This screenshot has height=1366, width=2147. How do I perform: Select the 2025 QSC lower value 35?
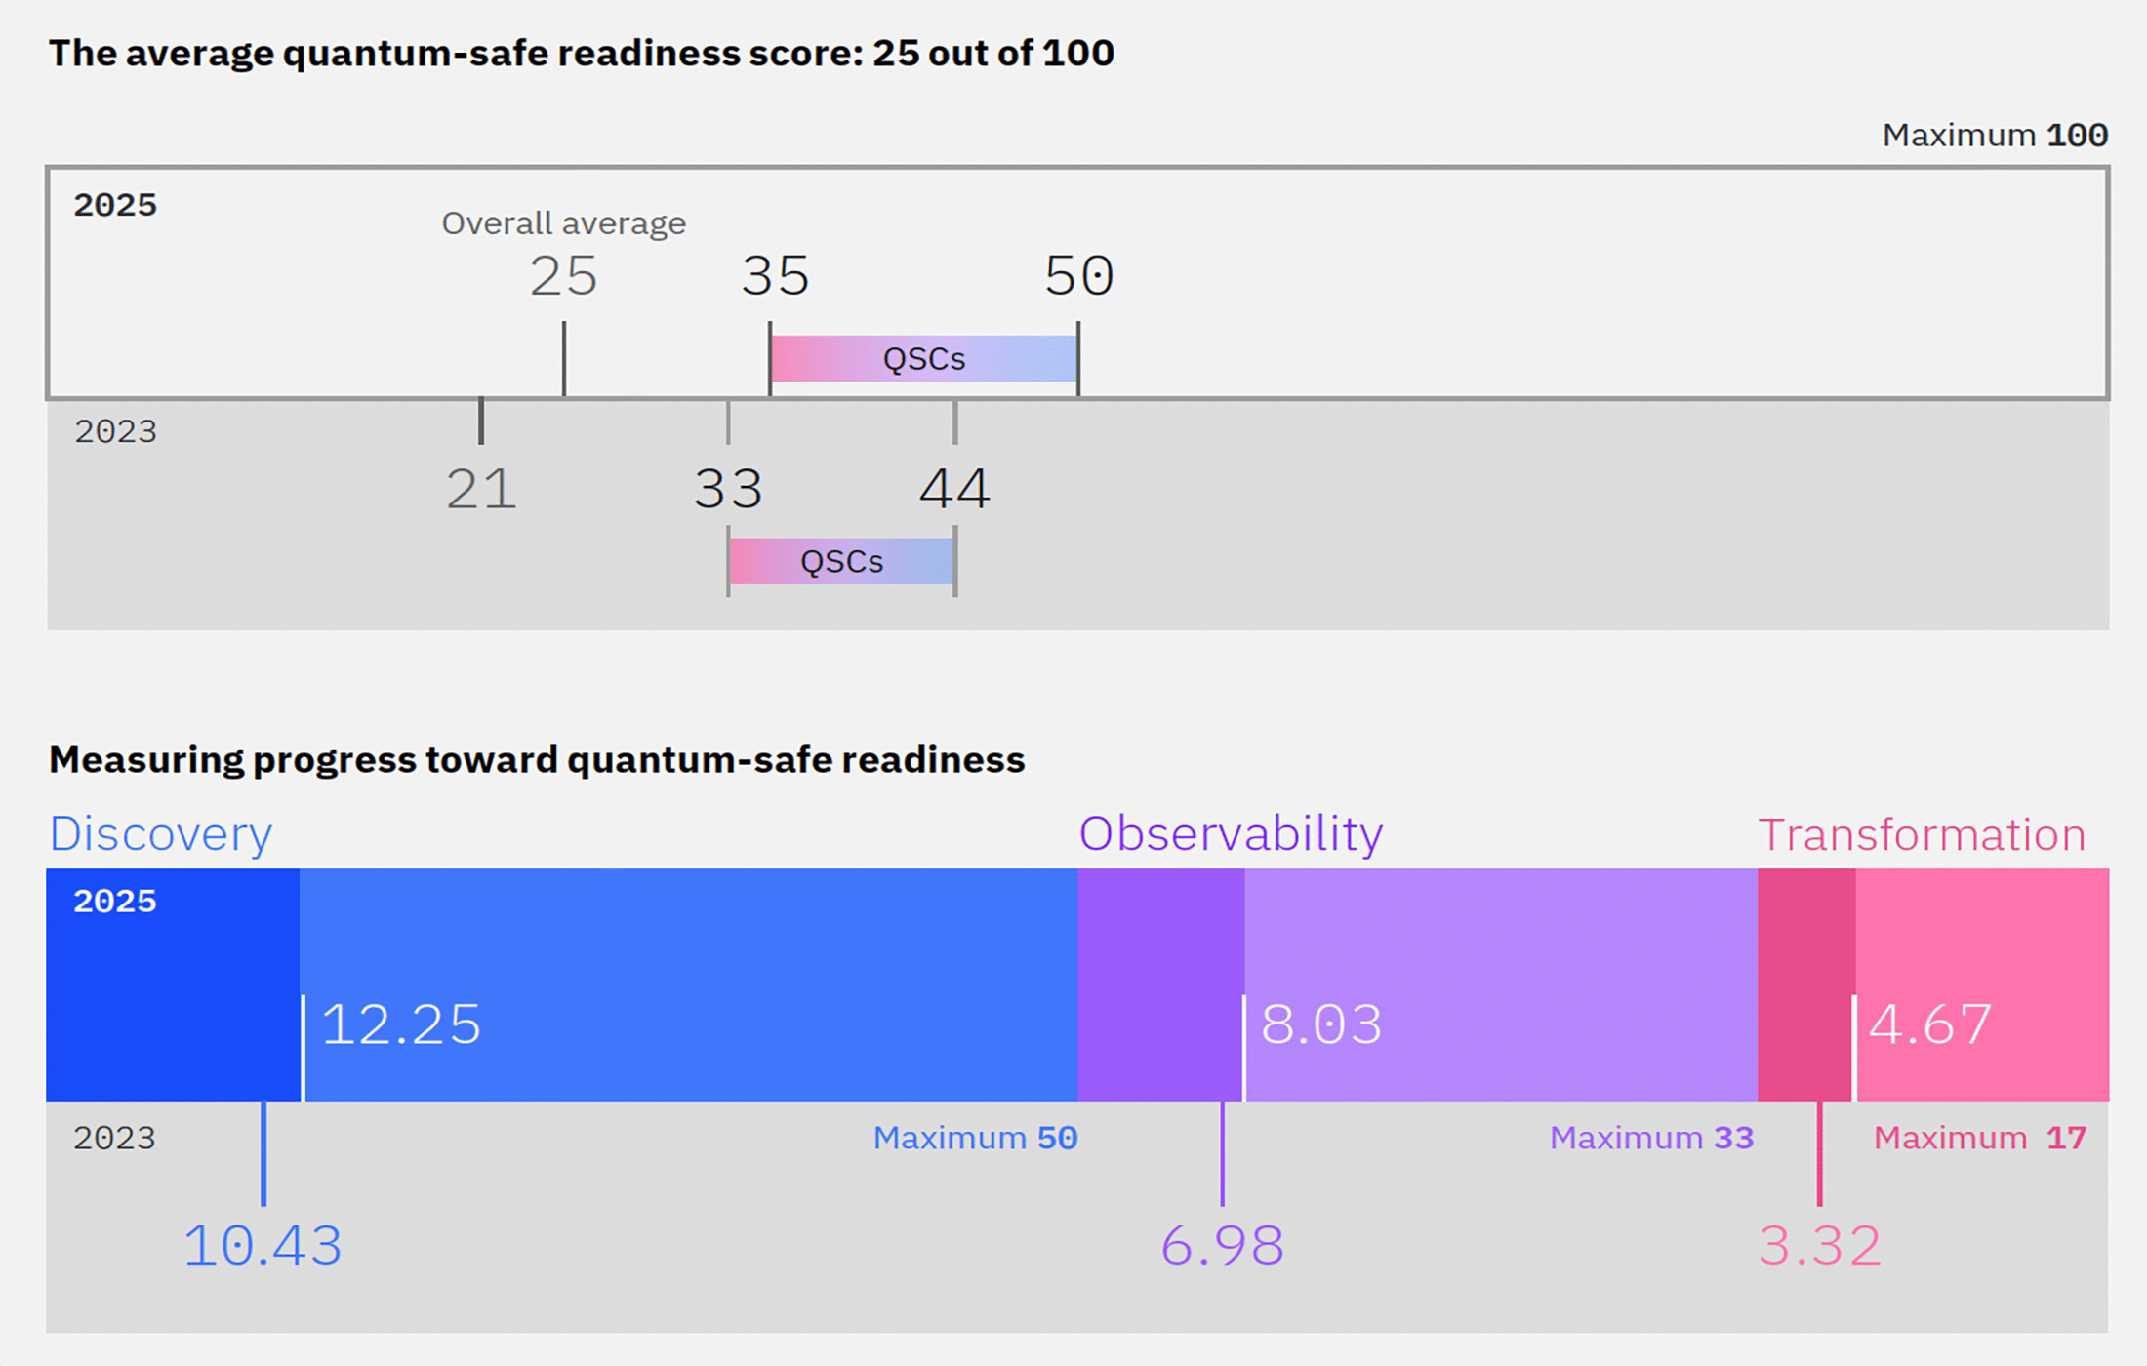pyautogui.click(x=775, y=276)
